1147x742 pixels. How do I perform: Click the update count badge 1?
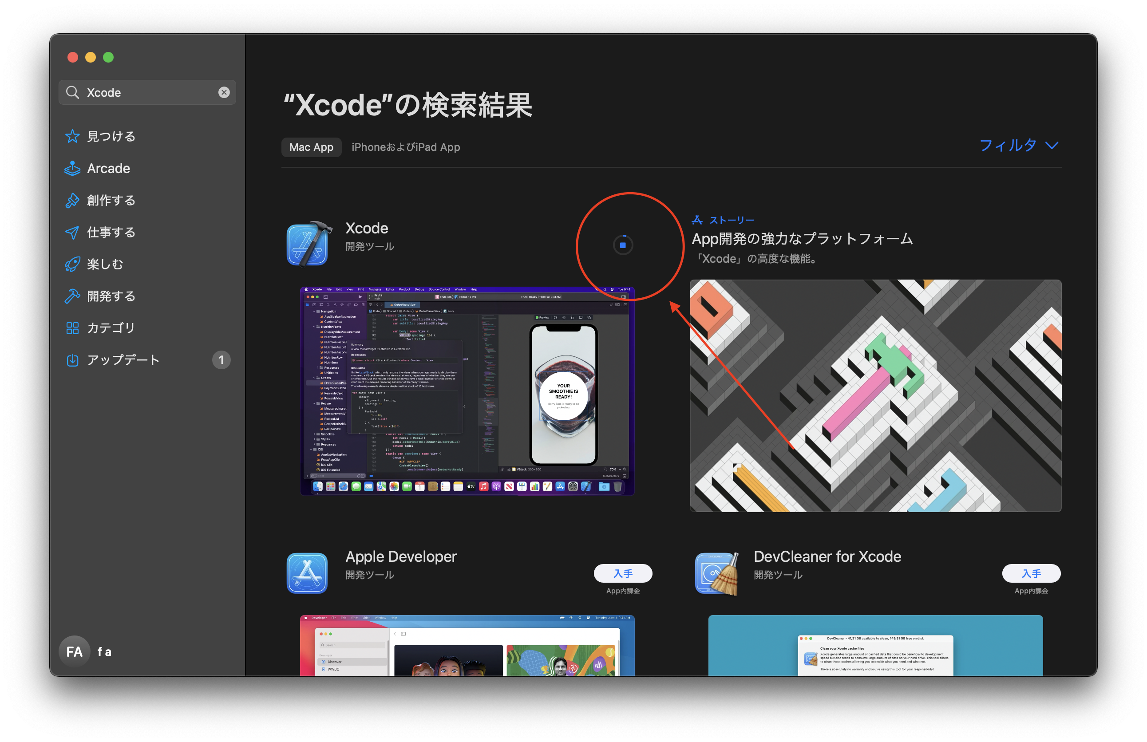221,360
